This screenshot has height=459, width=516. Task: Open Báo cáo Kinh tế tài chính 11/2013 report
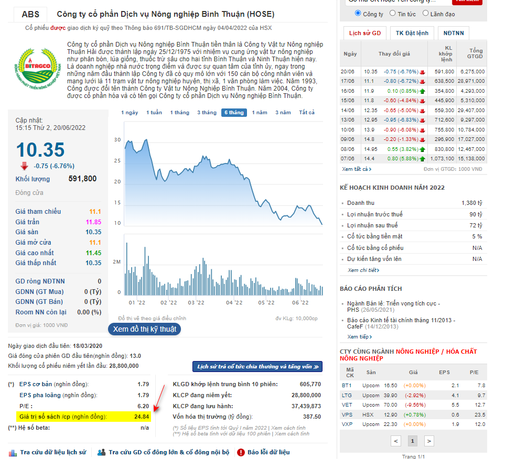click(x=401, y=323)
